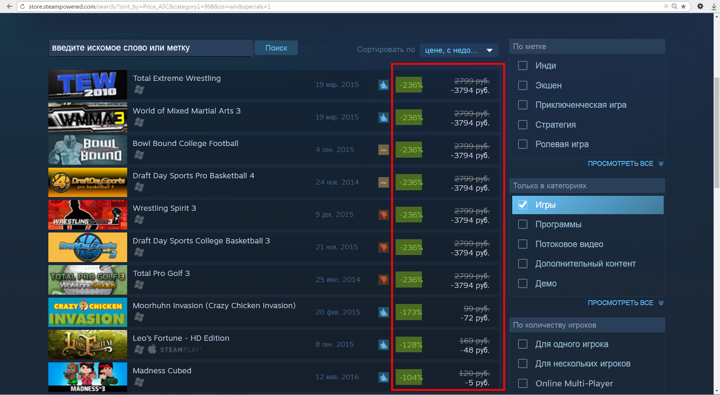Click the Bowl Bound game thumbnail
The image size is (720, 395).
click(x=88, y=150)
